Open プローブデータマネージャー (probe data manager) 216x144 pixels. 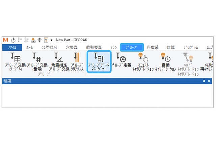[x=99, y=62]
